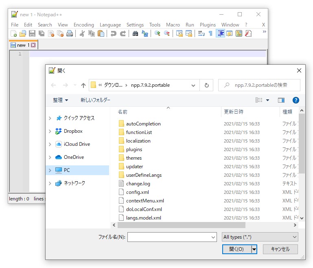Open the Language menu
313x268 pixels.
110,25
